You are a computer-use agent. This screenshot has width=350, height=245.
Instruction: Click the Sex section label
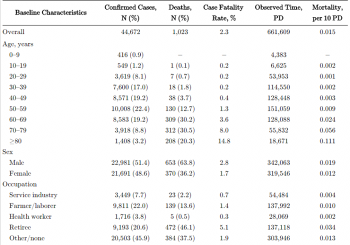8,152
